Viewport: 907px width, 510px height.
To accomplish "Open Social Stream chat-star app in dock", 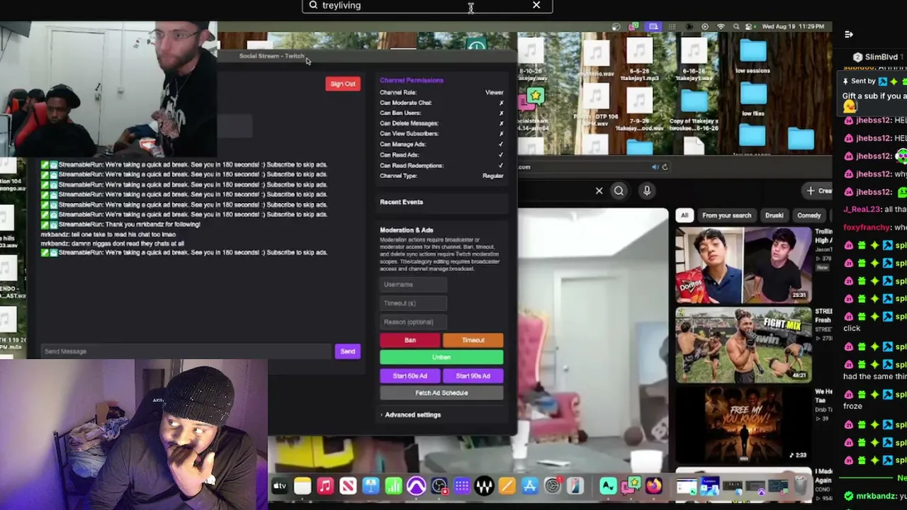I will pos(631,486).
